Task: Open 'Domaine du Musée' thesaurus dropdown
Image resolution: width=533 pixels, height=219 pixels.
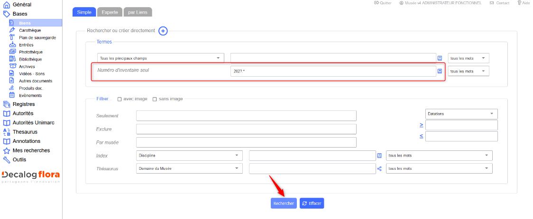Action: coord(189,168)
